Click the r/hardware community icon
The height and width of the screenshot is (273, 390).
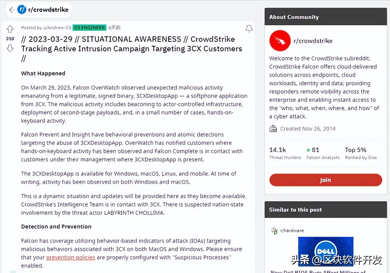[274, 230]
